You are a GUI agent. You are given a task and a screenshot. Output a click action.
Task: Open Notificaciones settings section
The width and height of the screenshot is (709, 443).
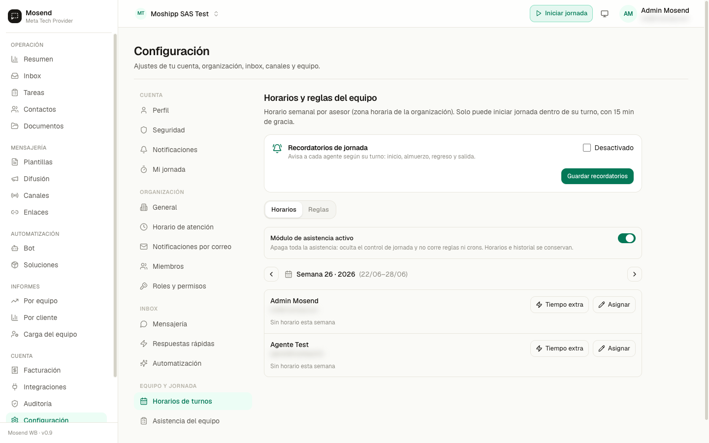click(x=193, y=150)
